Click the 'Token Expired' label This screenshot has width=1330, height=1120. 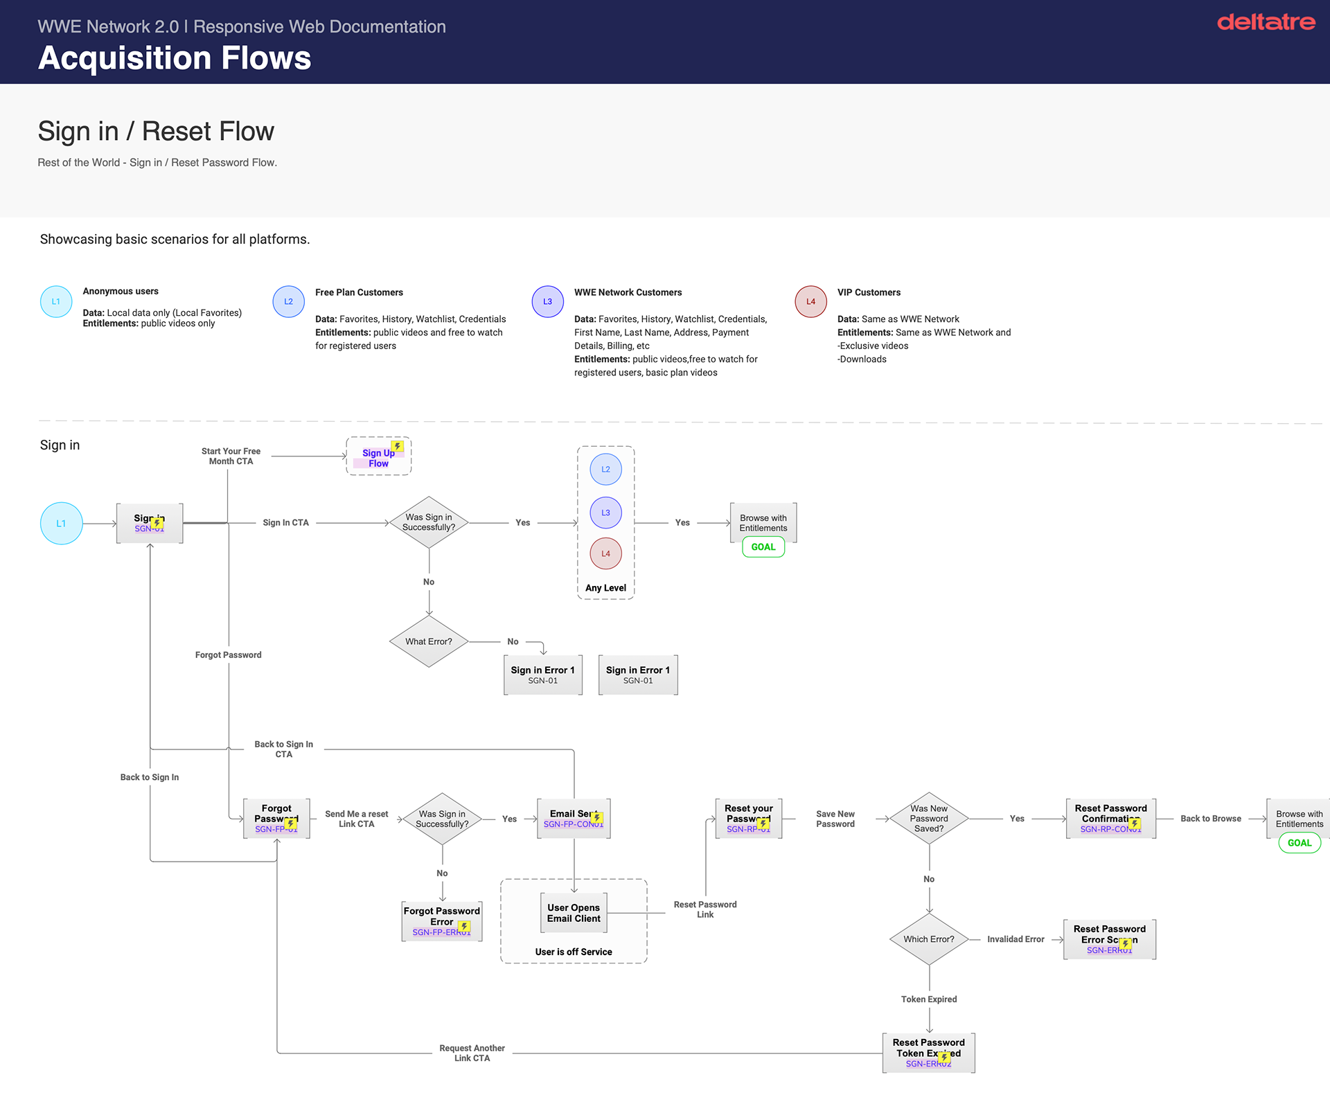(929, 999)
